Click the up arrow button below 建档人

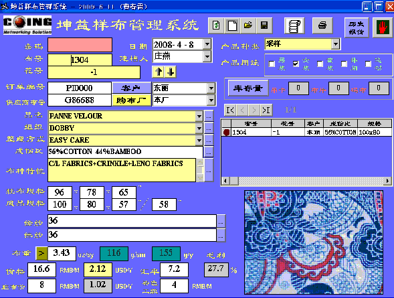click(x=159, y=72)
